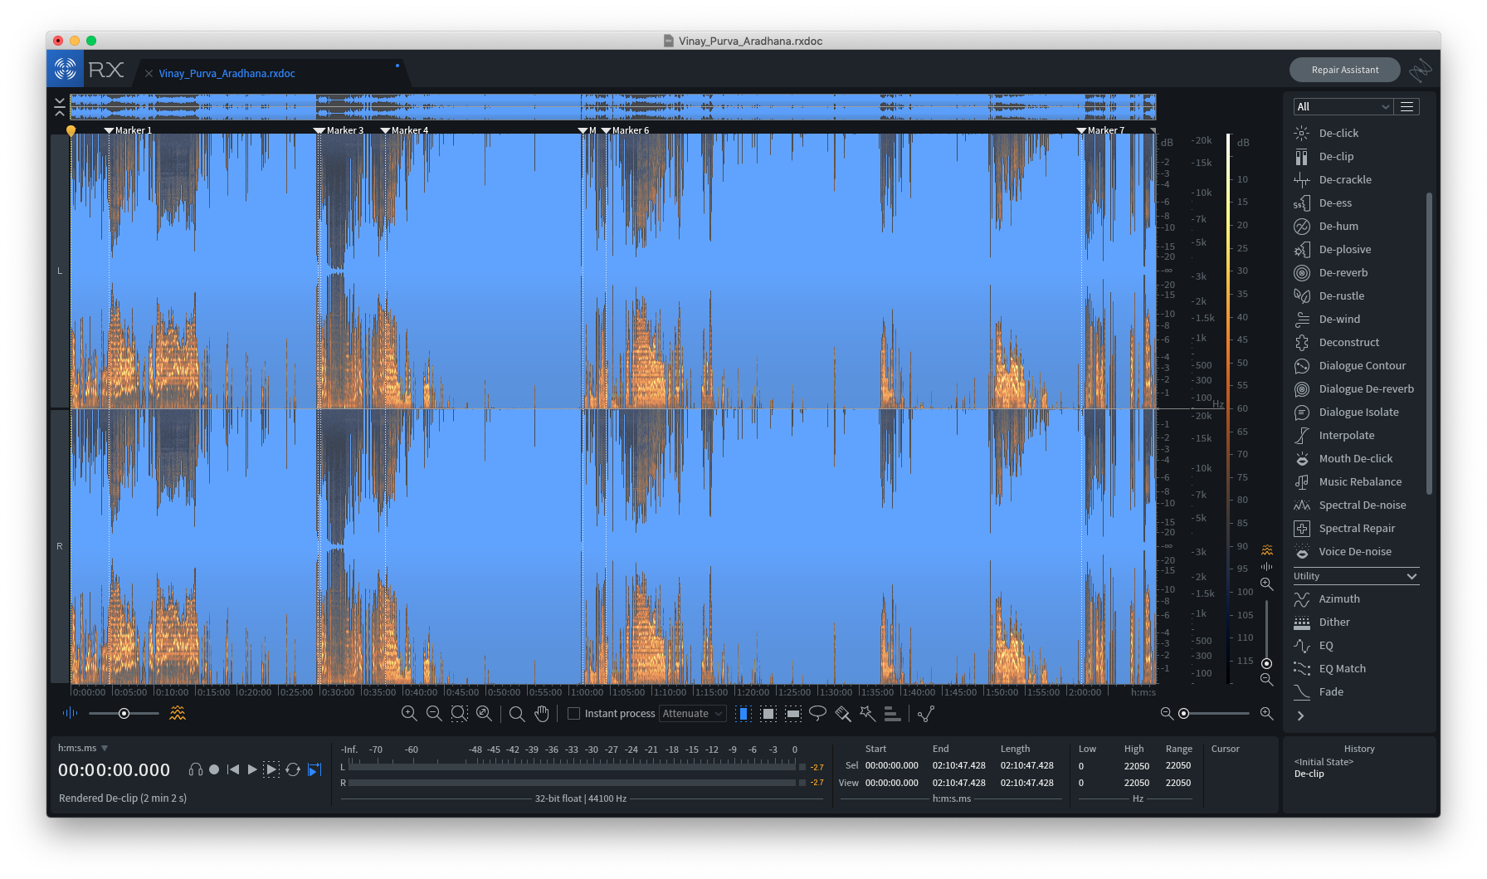Open the module list hamburger menu
The height and width of the screenshot is (879, 1487).
click(1407, 106)
